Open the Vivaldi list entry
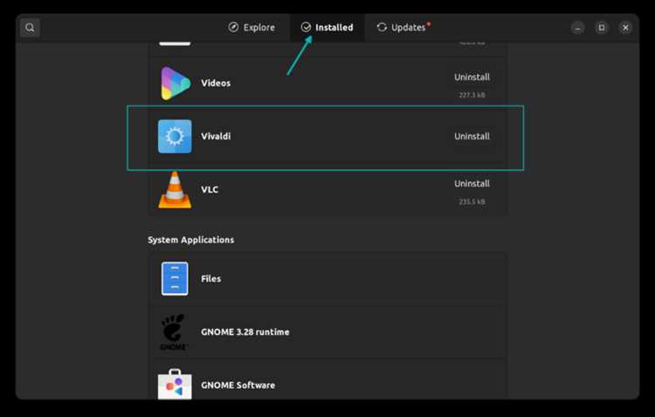Image resolution: width=655 pixels, height=417 pixels. click(x=327, y=136)
